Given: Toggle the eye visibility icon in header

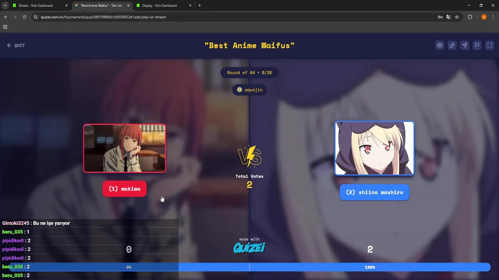Looking at the screenshot, I should point(440,45).
